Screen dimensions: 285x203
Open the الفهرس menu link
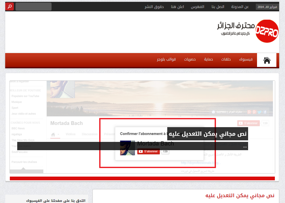(x=198, y=7)
